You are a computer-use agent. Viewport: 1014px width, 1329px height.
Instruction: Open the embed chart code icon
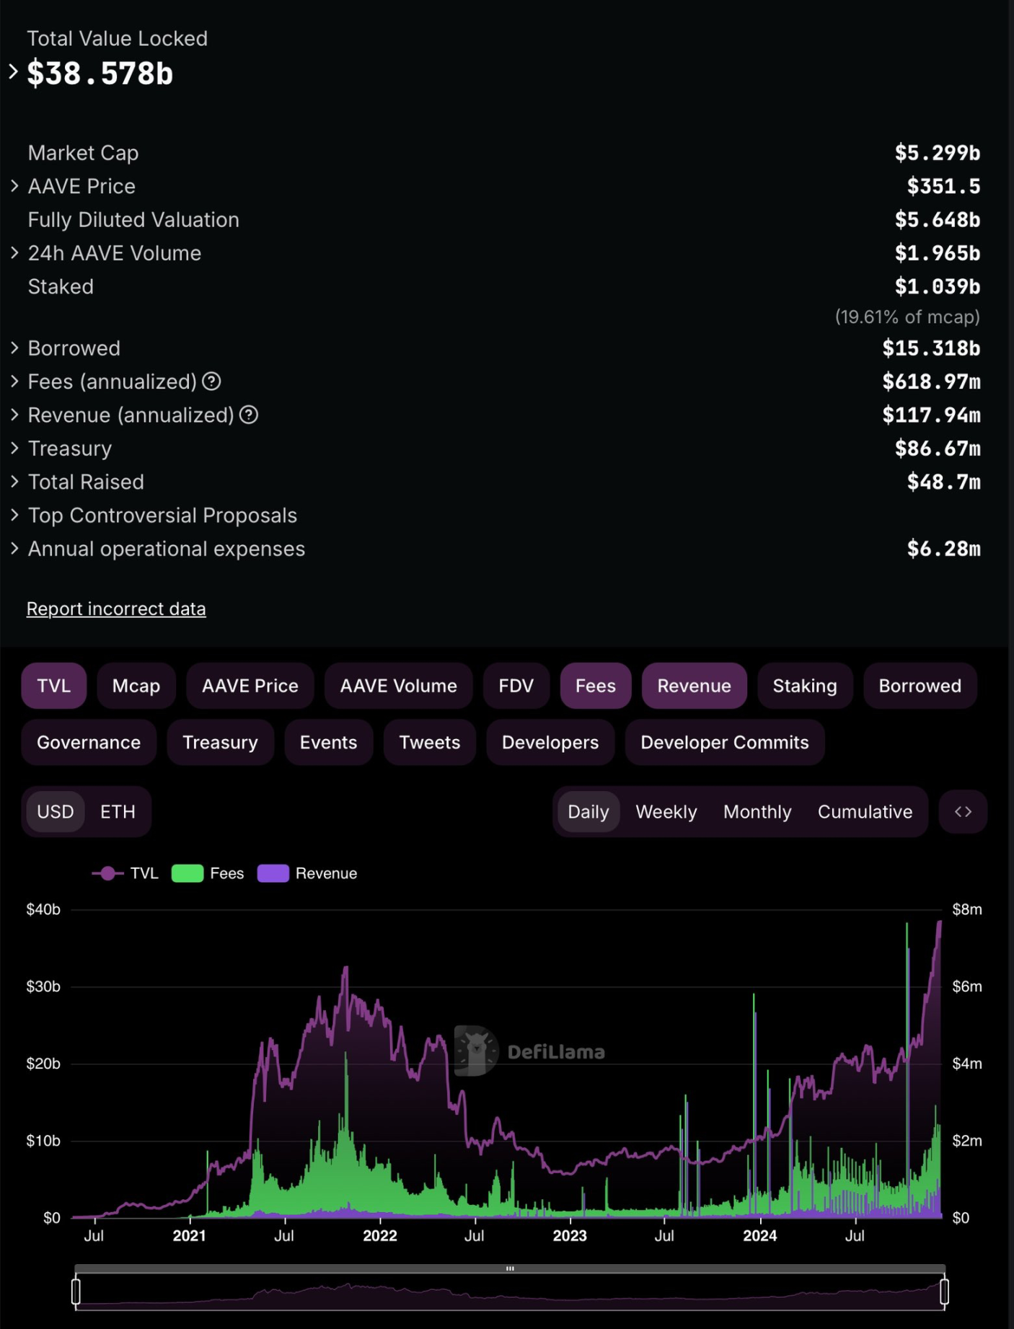[x=963, y=811]
